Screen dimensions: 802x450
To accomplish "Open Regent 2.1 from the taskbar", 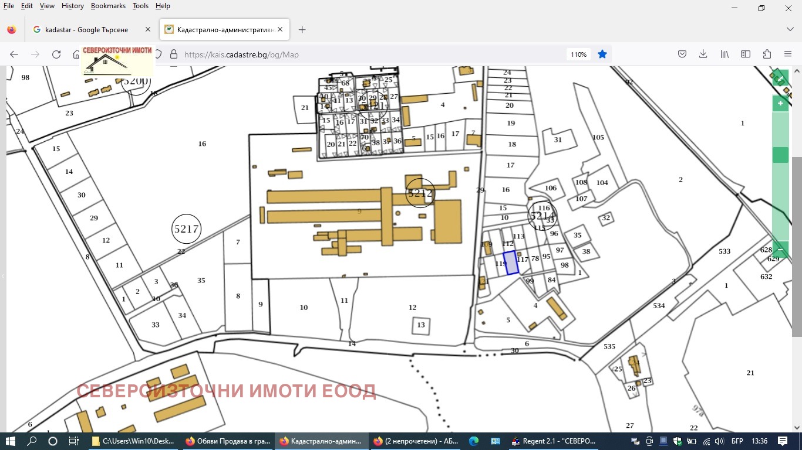I will tap(554, 441).
